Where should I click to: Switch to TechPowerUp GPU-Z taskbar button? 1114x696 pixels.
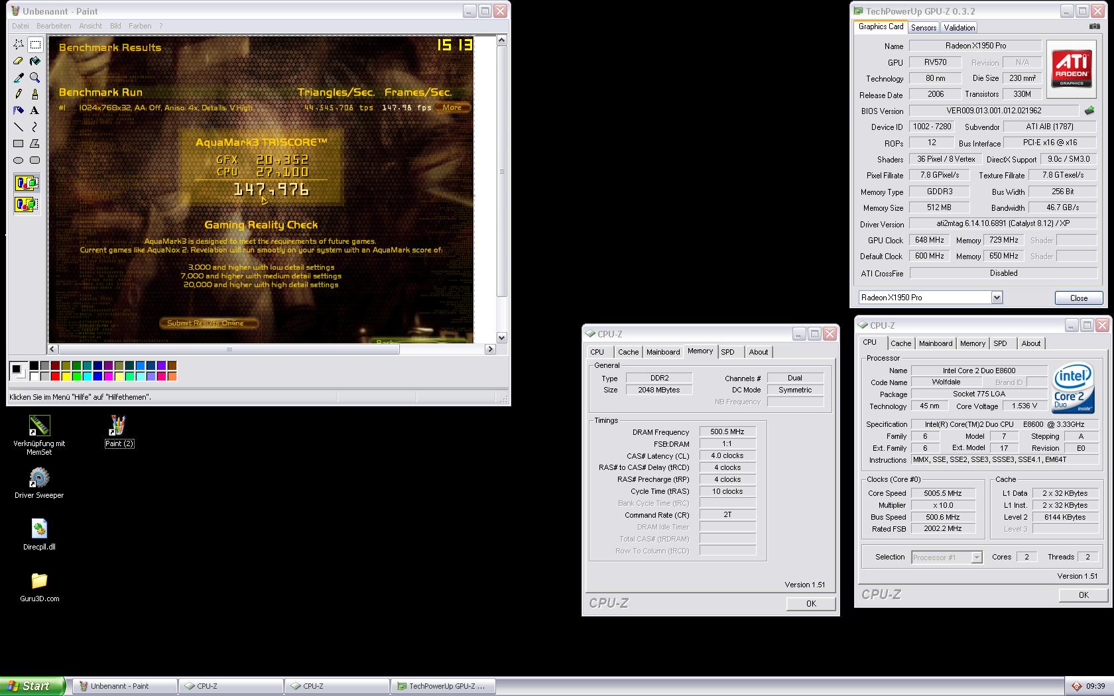click(443, 686)
